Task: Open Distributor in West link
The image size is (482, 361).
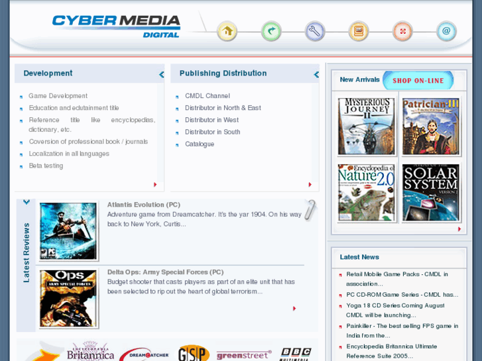Action: pos(211,120)
